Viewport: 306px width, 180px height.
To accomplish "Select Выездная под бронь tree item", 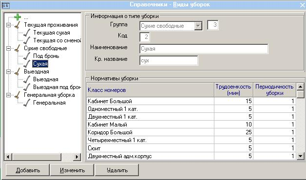I will [x=57, y=87].
